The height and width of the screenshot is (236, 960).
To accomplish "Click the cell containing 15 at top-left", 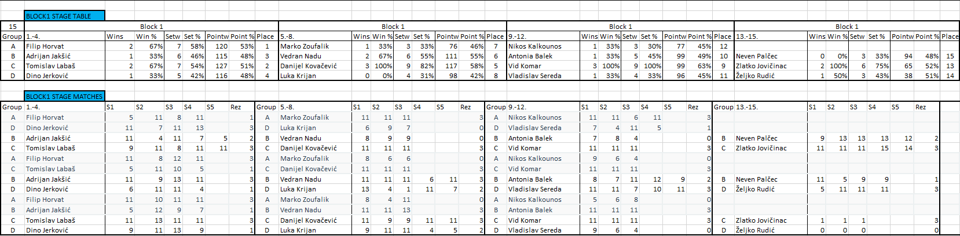I will pyautogui.click(x=13, y=27).
